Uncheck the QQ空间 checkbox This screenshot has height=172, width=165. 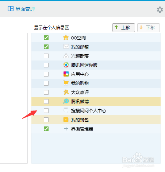click(x=46, y=38)
